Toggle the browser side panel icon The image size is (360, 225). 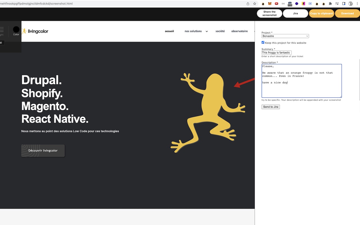344,4
